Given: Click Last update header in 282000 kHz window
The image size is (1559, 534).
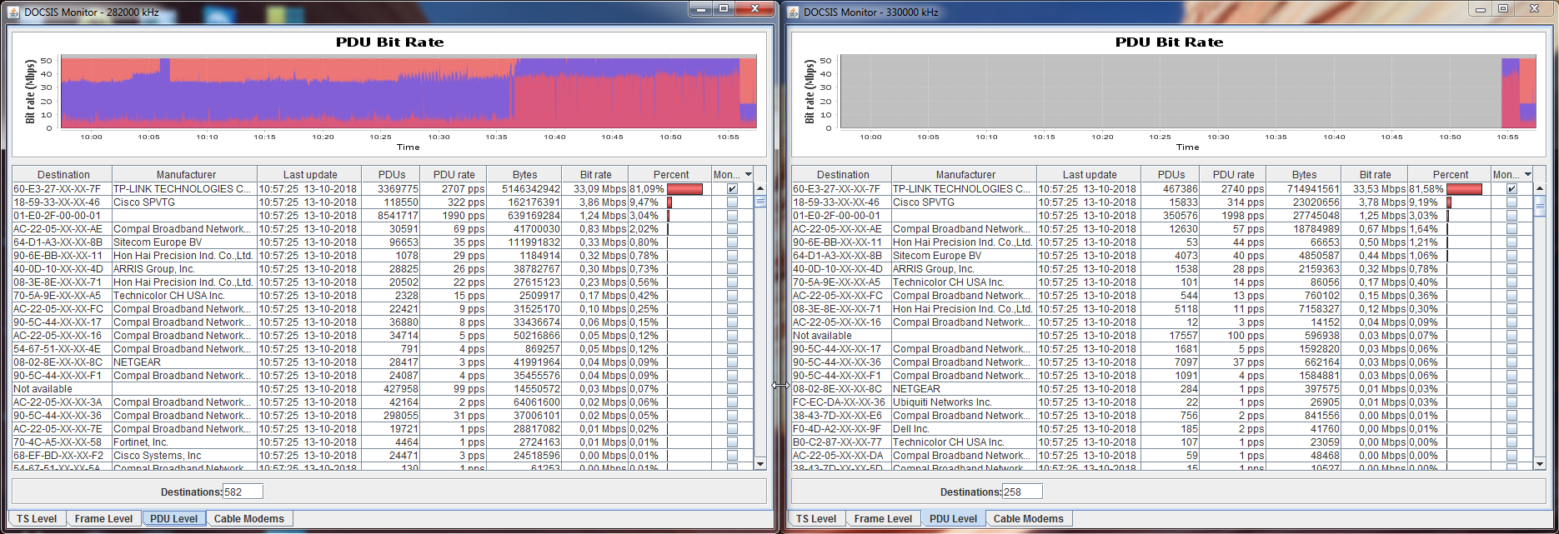Looking at the screenshot, I should (310, 175).
